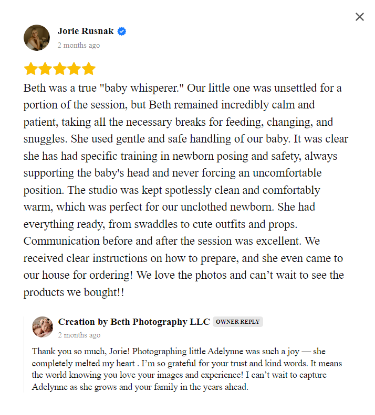Click Jorie Rusnak's profile photo

[37, 38]
